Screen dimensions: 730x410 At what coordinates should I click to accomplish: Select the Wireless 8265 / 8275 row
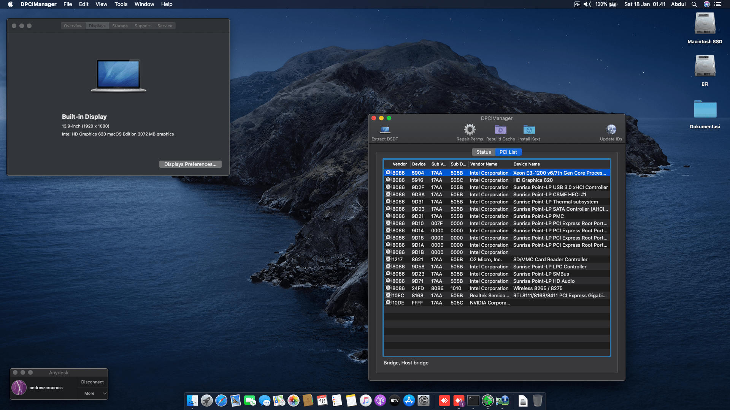497,288
